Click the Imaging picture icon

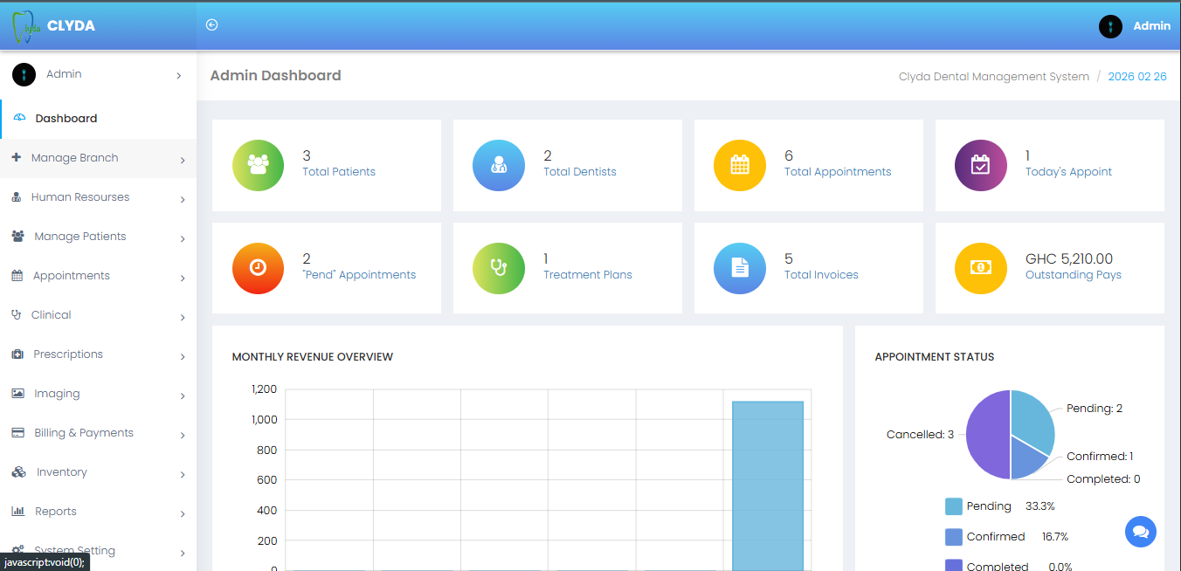(x=17, y=394)
